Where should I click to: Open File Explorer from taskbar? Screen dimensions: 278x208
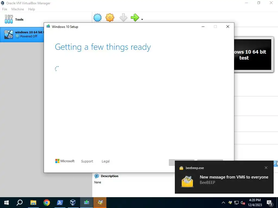pyautogui.click(x=33, y=203)
